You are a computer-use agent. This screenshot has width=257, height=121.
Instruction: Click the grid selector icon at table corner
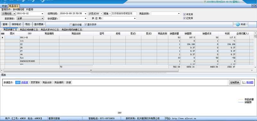tap(3, 33)
